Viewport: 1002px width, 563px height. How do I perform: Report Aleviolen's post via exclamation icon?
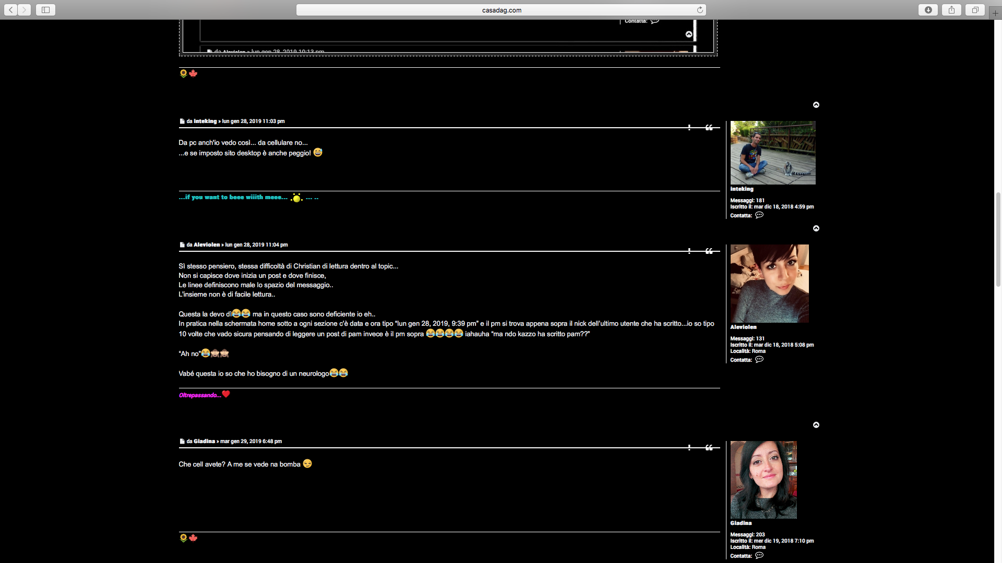[689, 251]
